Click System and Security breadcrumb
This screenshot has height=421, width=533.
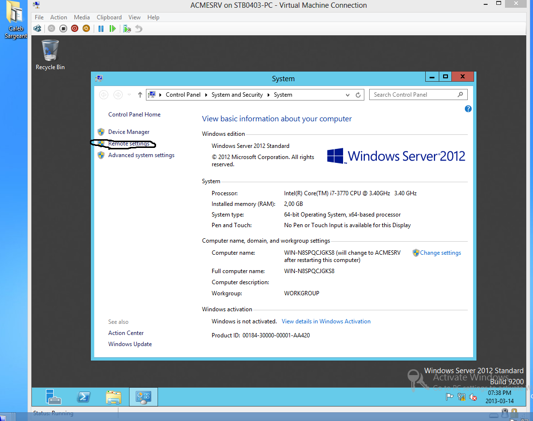pyautogui.click(x=237, y=95)
